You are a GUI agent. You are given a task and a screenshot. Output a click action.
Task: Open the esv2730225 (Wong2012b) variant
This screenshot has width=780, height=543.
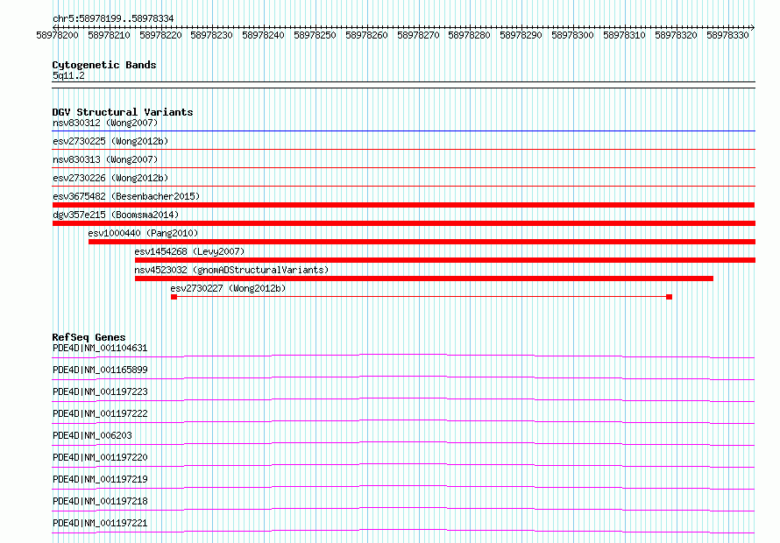coord(110,141)
